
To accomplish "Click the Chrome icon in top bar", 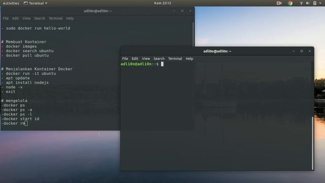I will pos(290,3).
